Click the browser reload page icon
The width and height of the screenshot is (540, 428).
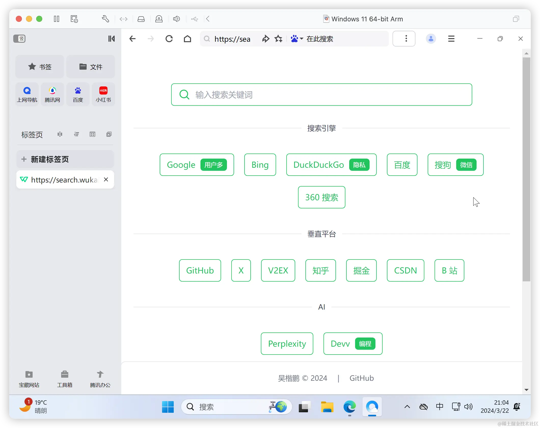[169, 39]
